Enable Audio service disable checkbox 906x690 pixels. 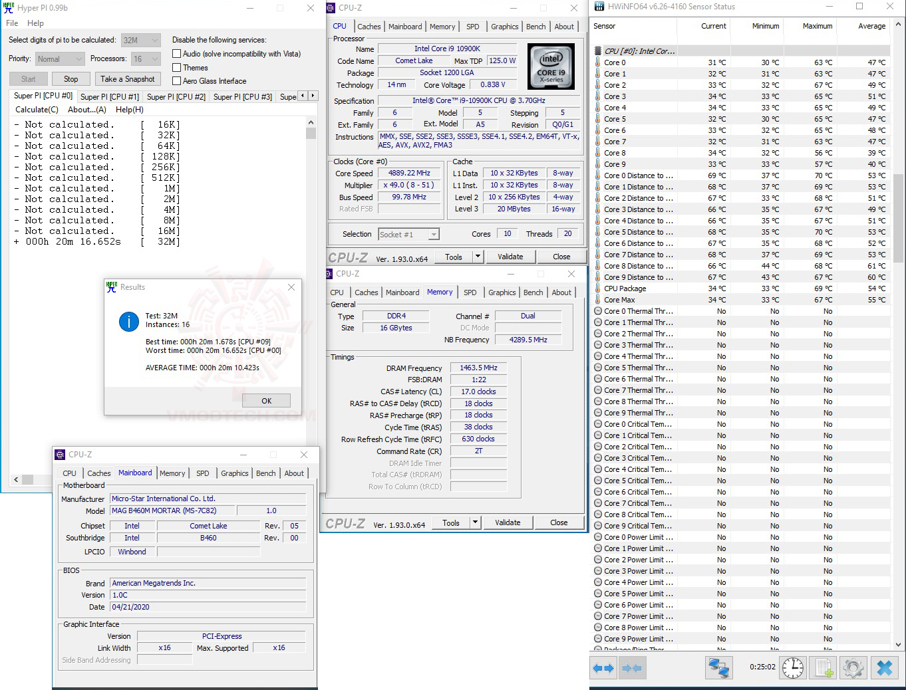(x=176, y=54)
